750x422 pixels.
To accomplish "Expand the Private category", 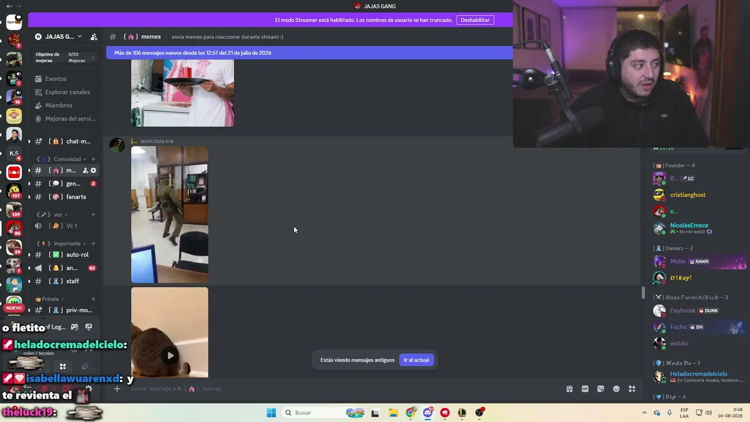I will click(x=50, y=299).
